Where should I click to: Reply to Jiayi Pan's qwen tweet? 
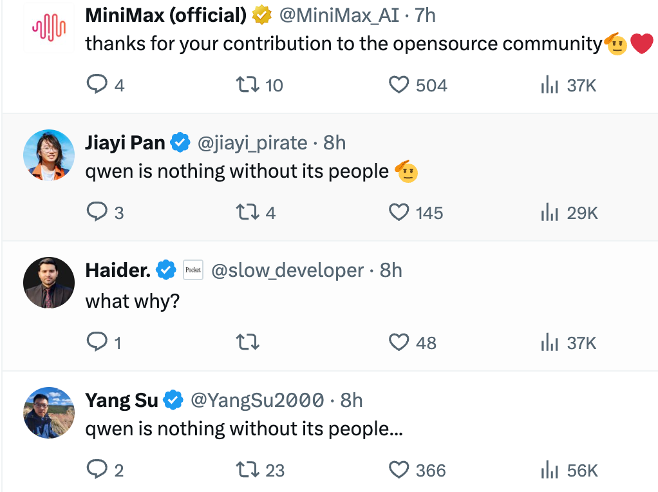click(97, 213)
